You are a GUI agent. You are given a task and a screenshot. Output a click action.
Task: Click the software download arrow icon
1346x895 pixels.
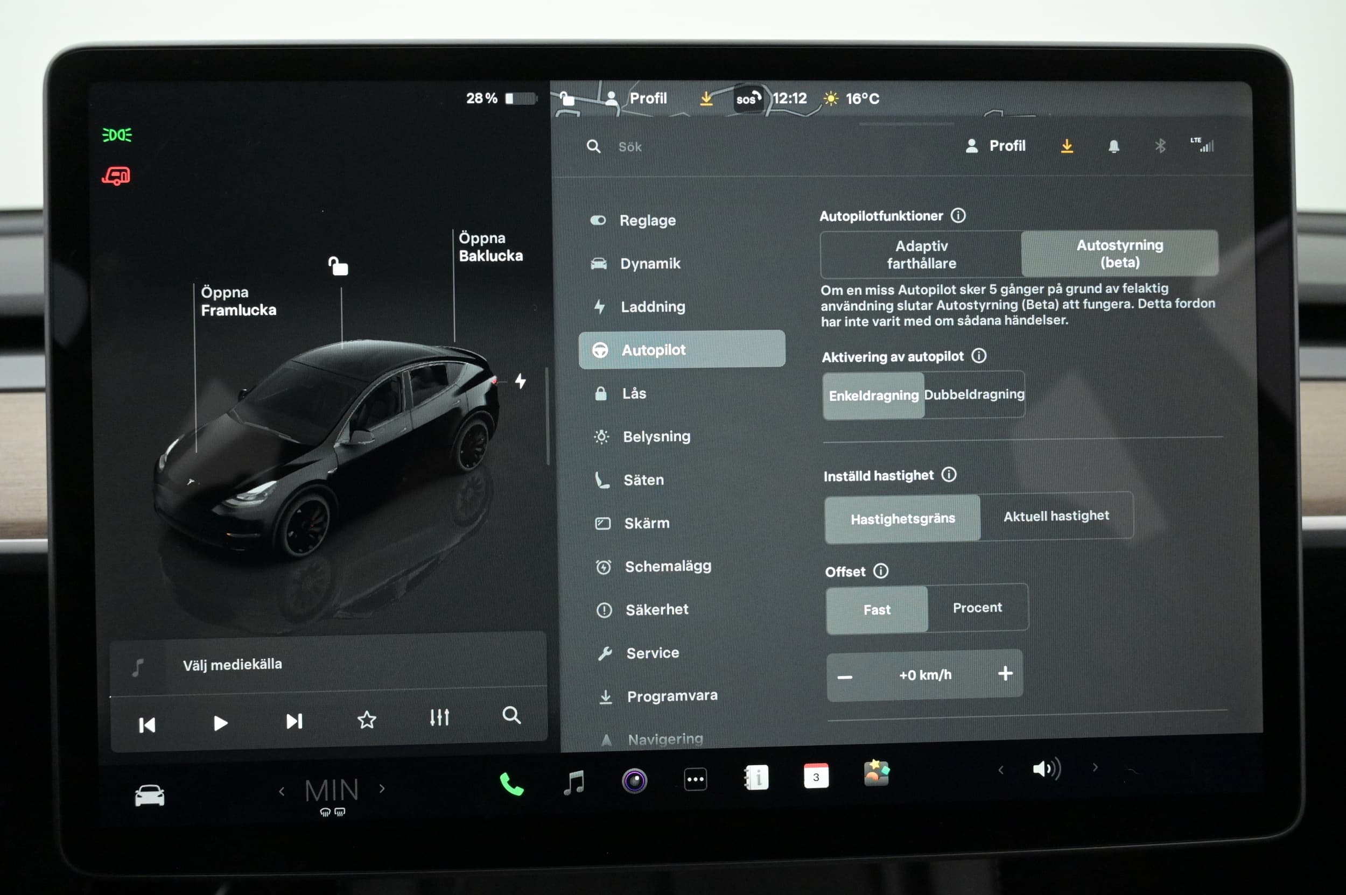pos(1067,147)
